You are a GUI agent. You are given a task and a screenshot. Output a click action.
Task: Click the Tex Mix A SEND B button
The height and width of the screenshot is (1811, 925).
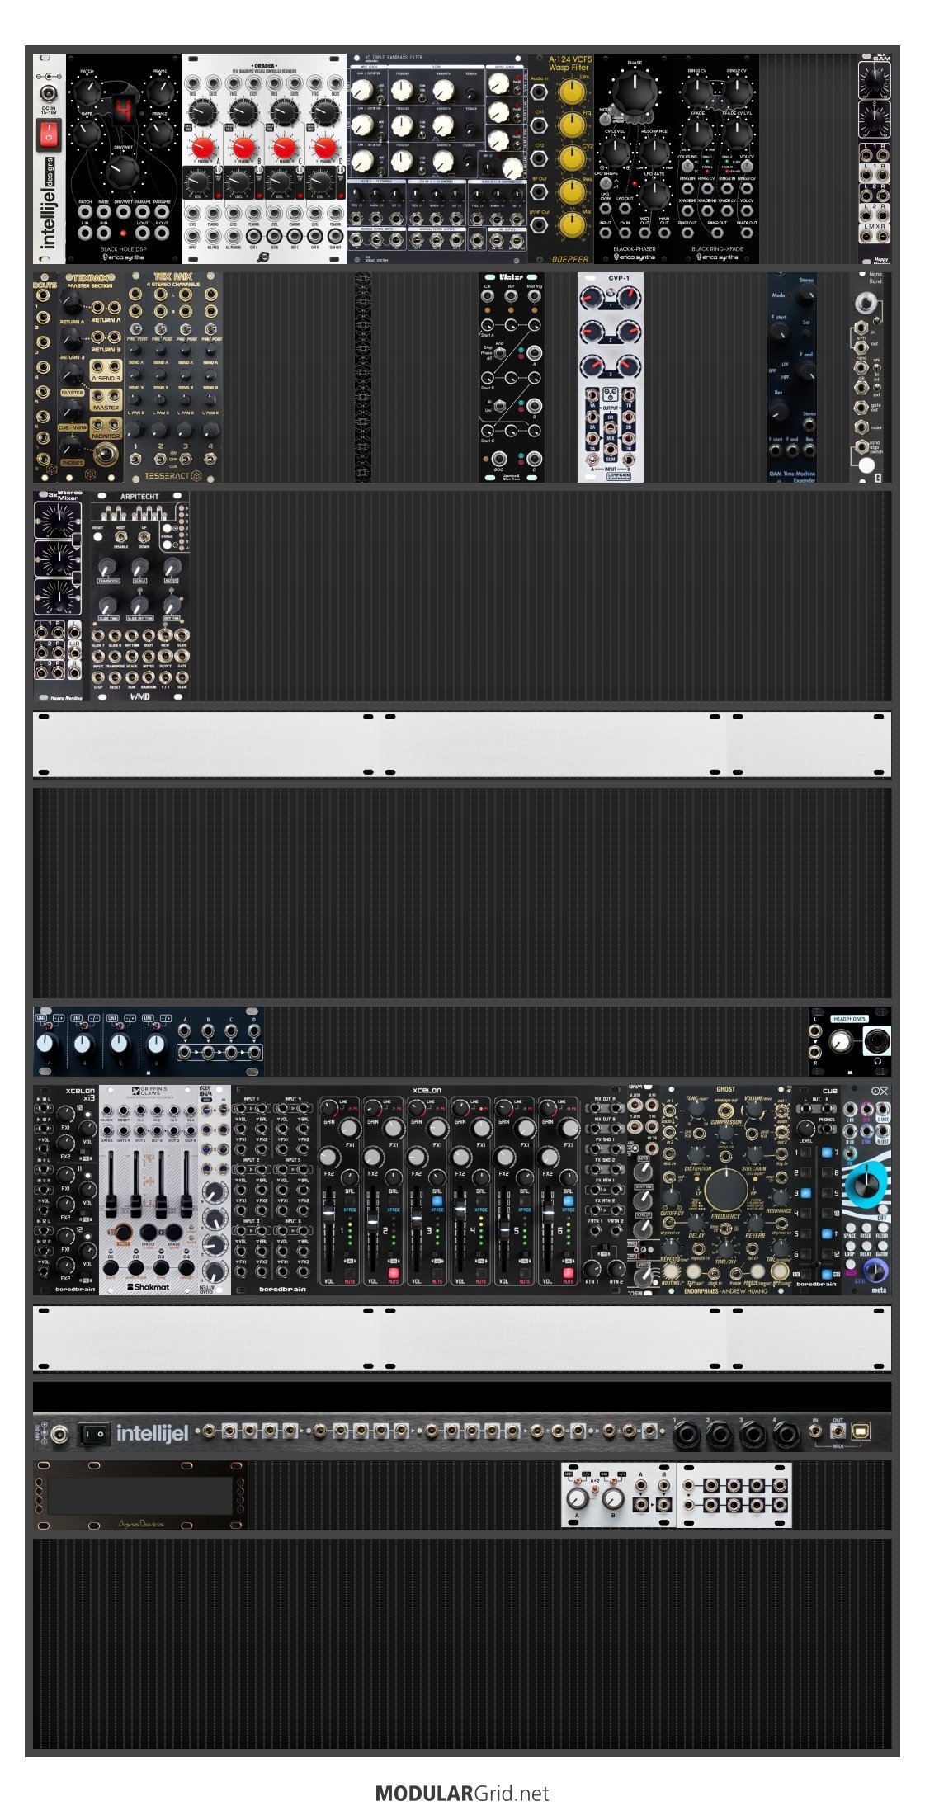106,371
